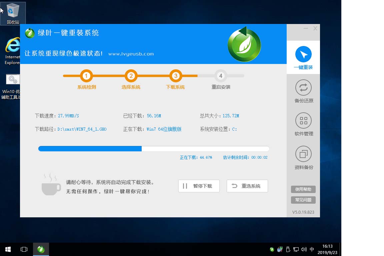Click the blue download progress bar
This screenshot has height=256, width=384.
point(154,148)
